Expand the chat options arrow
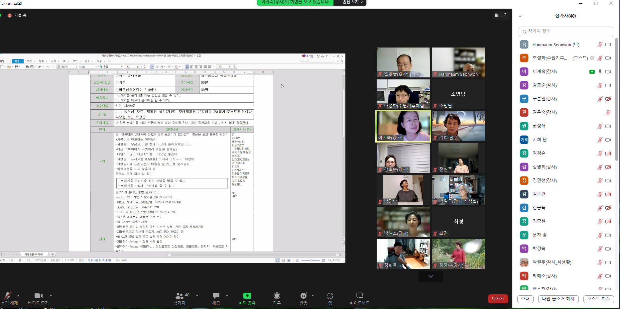This screenshot has width=620, height=309. [227, 295]
